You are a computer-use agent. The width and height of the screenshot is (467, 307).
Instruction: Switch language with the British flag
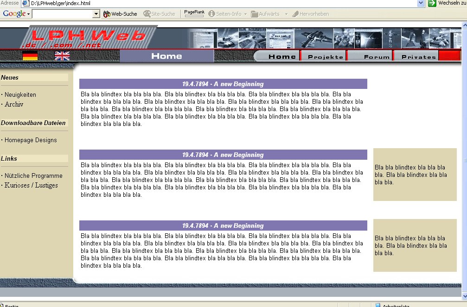(62, 56)
